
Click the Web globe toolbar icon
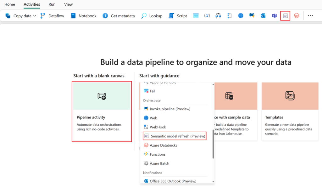click(241, 16)
